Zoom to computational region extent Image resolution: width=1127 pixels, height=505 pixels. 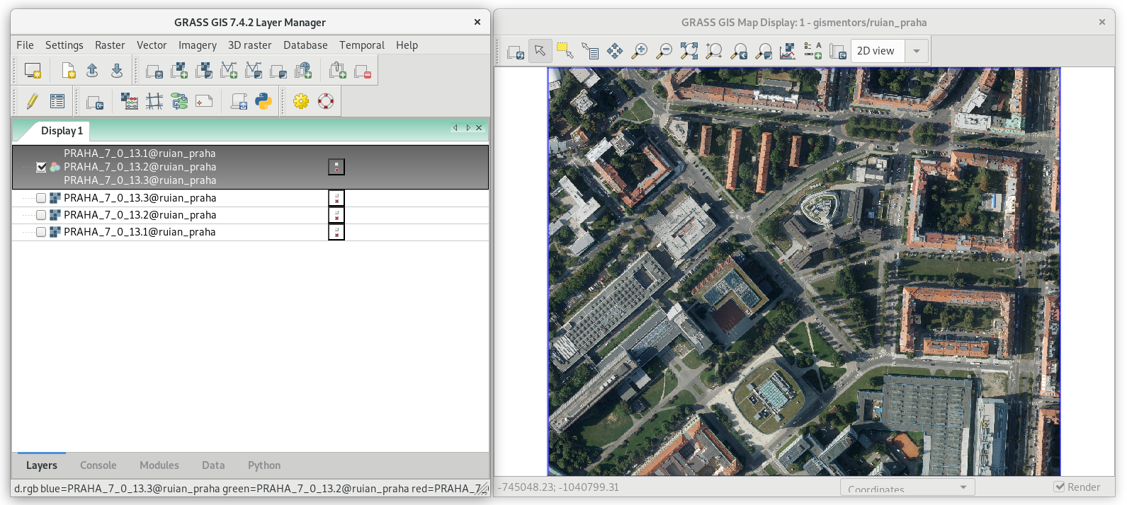(x=714, y=51)
